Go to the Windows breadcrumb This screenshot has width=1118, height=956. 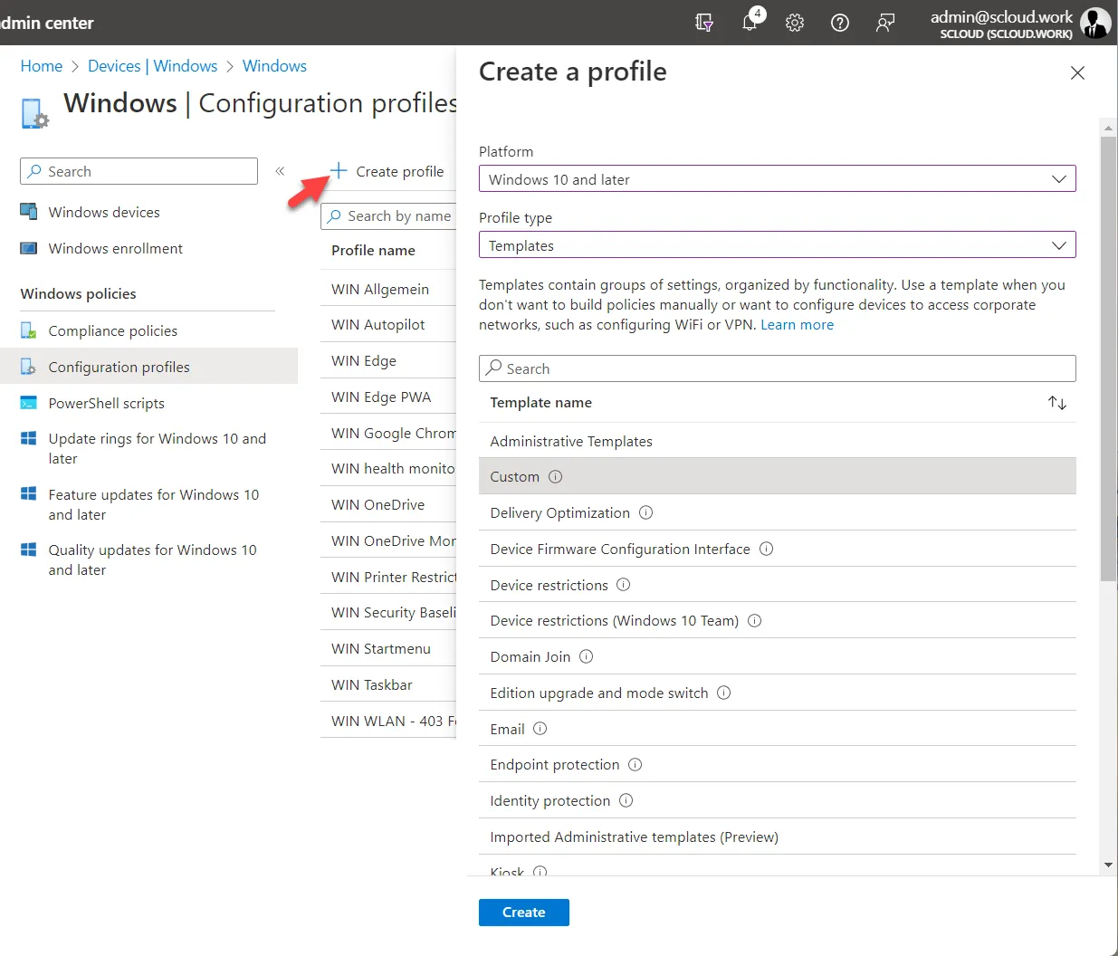click(x=274, y=66)
